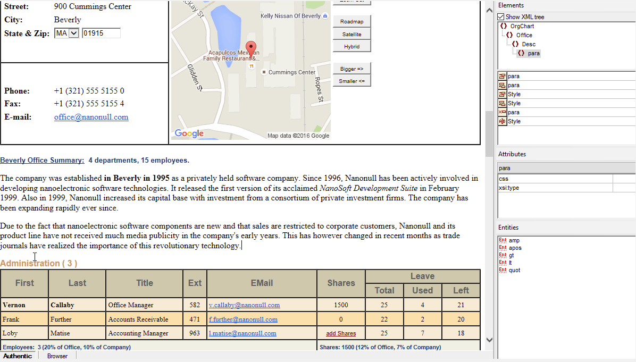Image resolution: width=636 pixels, height=362 pixels.
Task: Click the xsi:type attribute value cell
Action: click(x=624, y=188)
